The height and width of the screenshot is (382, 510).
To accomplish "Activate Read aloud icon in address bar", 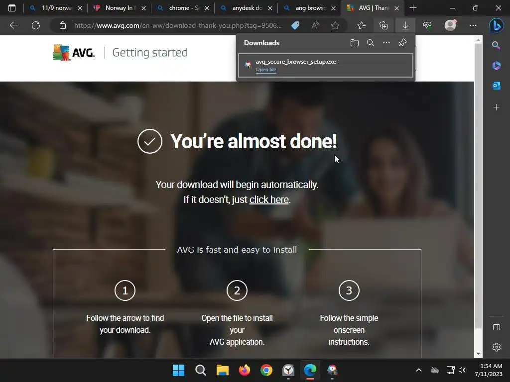I will (x=315, y=25).
